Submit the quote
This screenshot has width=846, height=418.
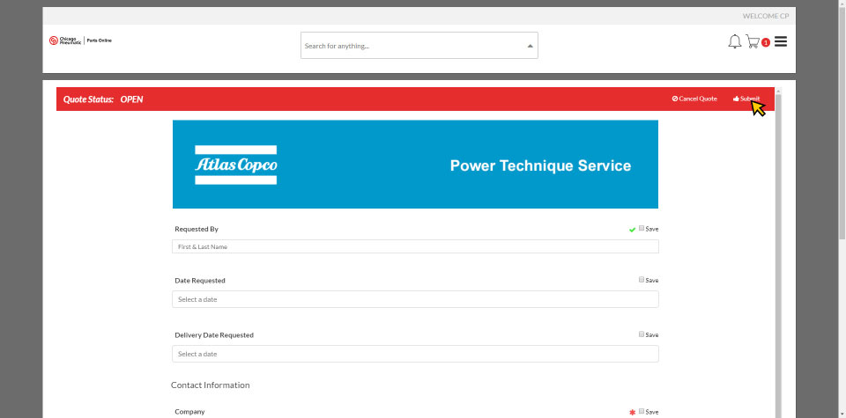click(x=746, y=99)
